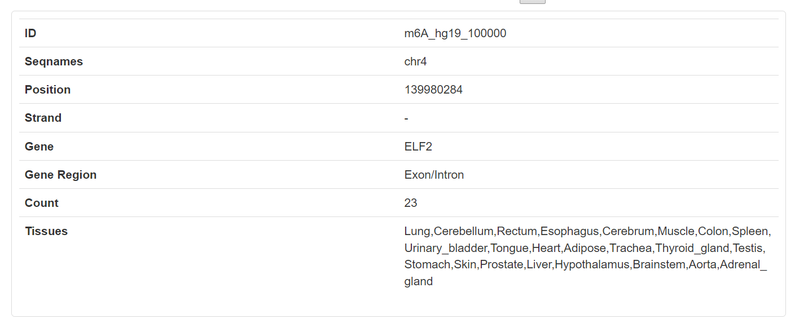
Task: Click the word Lung in tissues list
Action: [418, 231]
